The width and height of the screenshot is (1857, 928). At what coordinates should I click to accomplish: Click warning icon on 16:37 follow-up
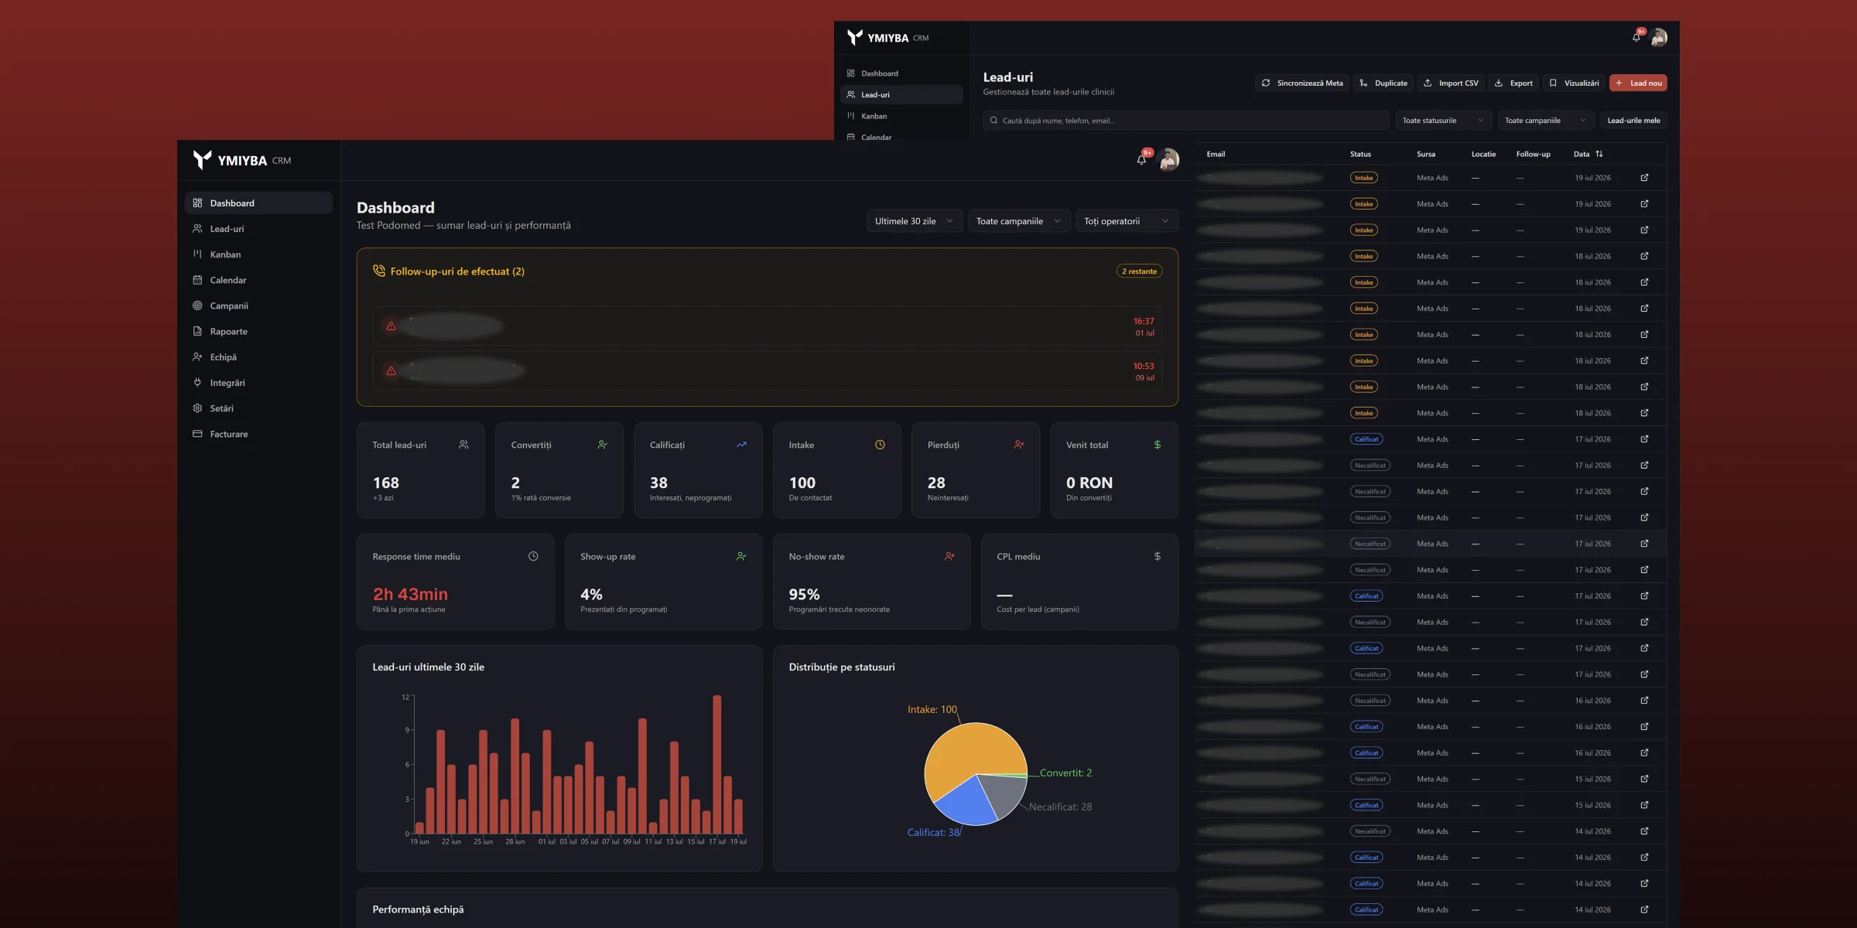tap(391, 326)
